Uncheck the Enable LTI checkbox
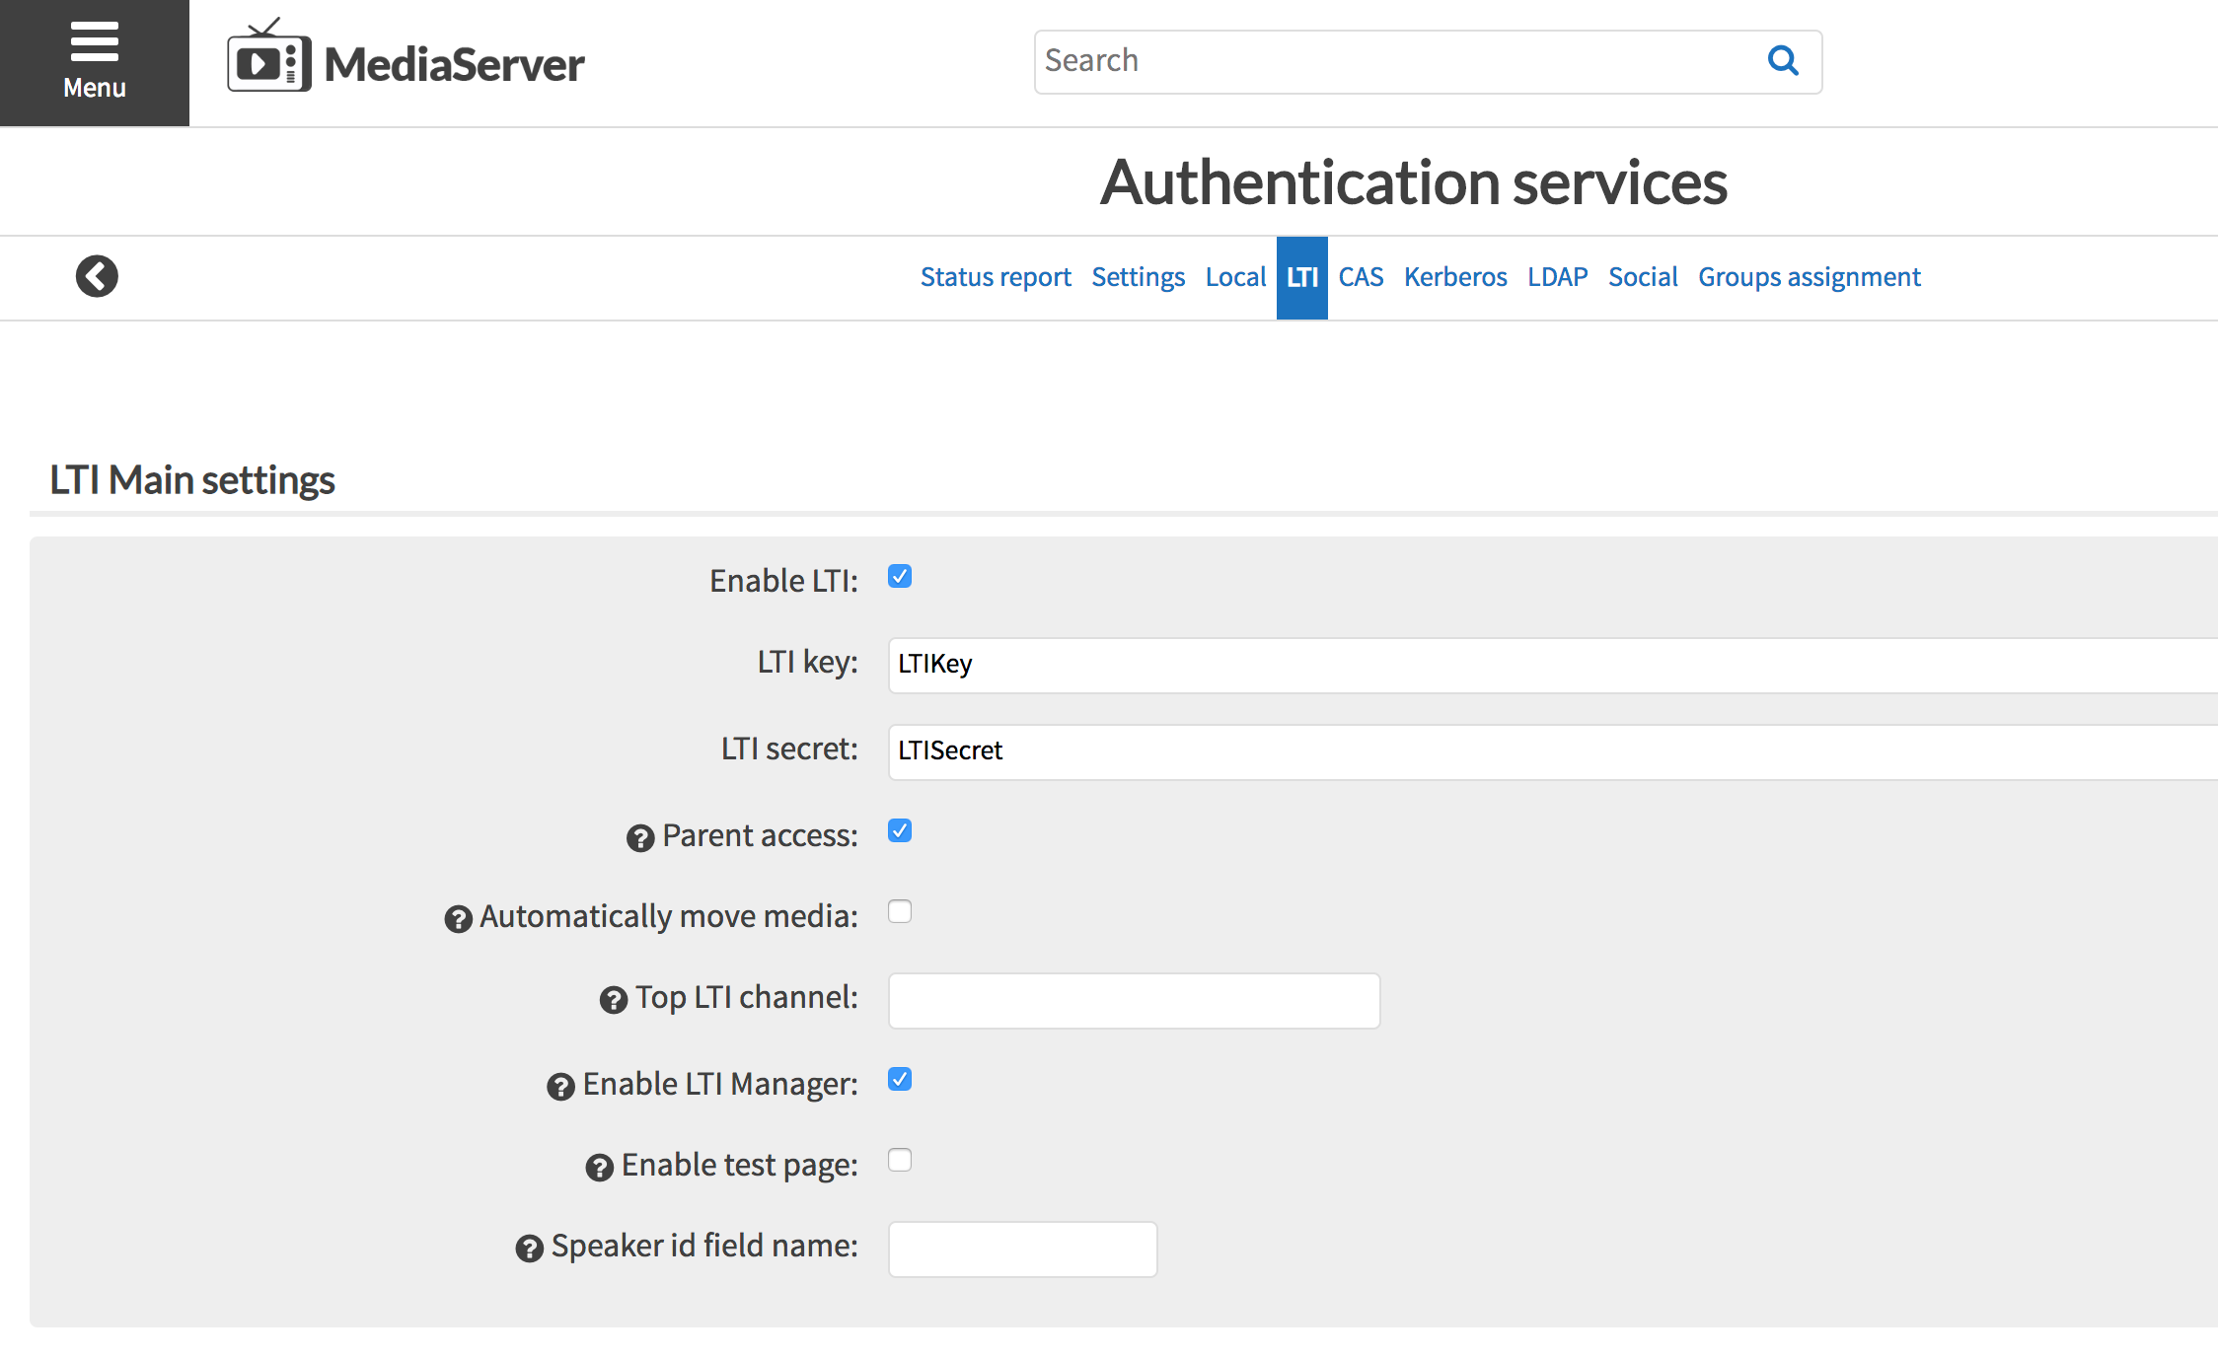 [899, 577]
